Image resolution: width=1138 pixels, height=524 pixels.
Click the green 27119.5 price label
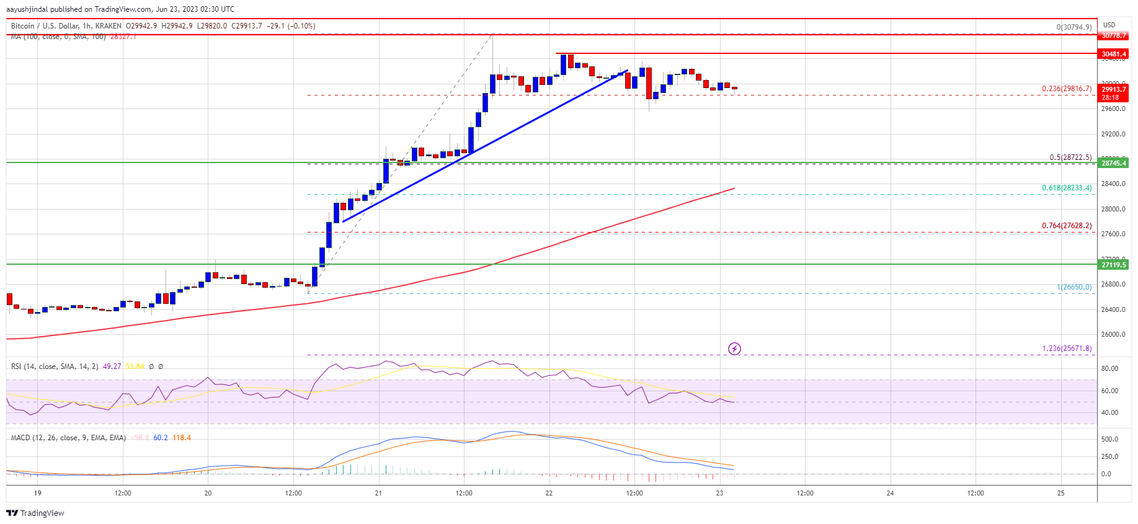[x=1114, y=265]
